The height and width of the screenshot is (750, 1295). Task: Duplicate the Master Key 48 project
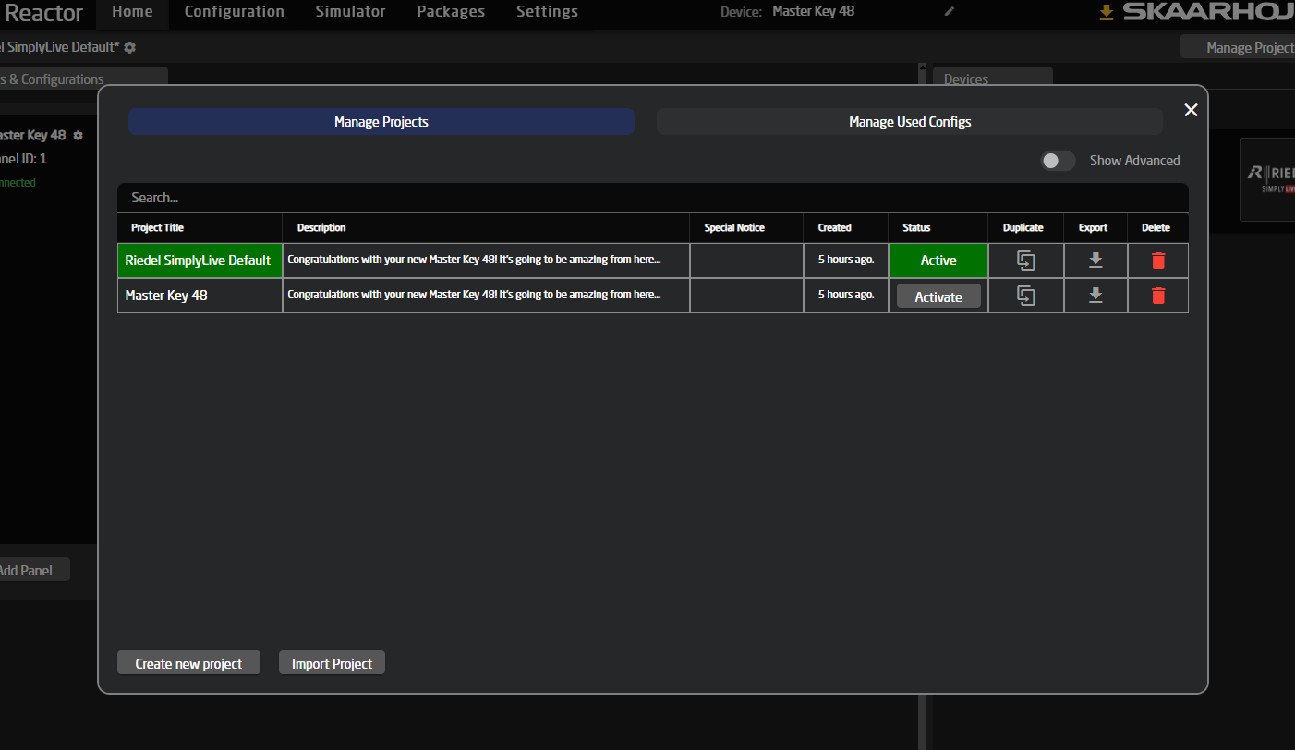[1025, 296]
